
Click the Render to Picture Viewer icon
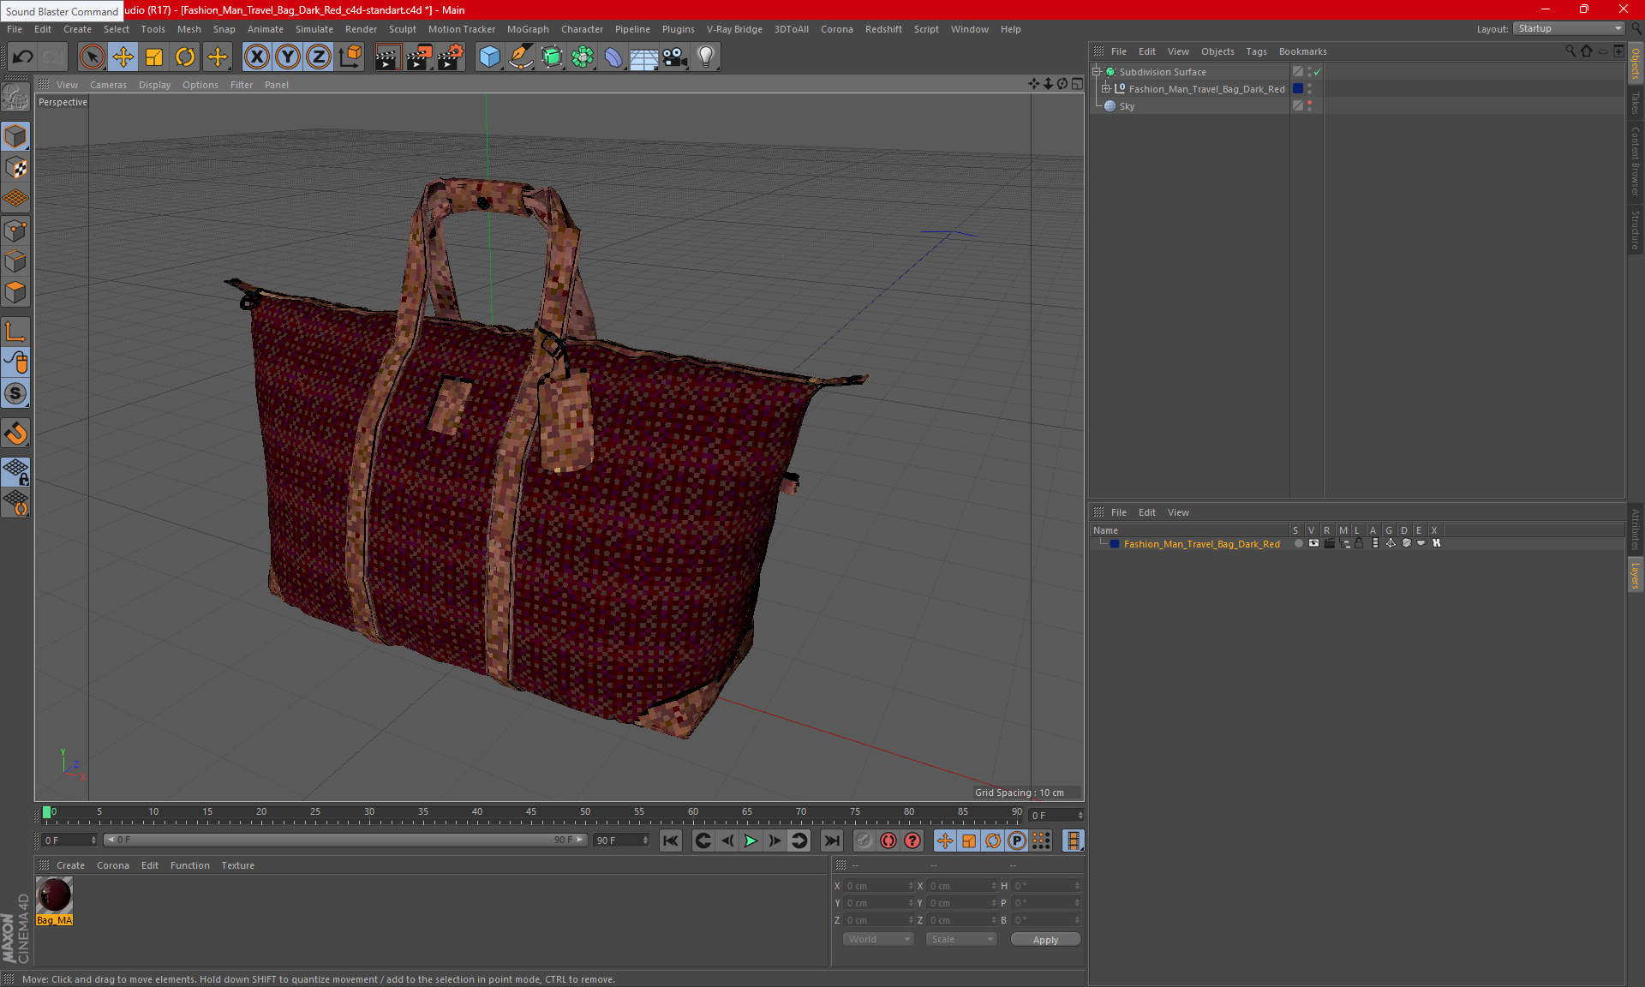click(x=419, y=57)
